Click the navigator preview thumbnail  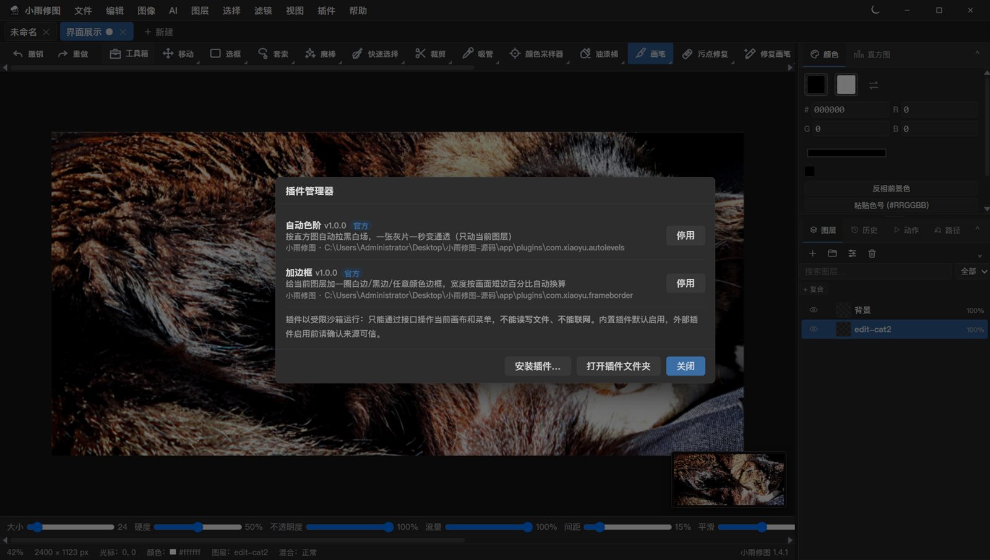(x=729, y=480)
